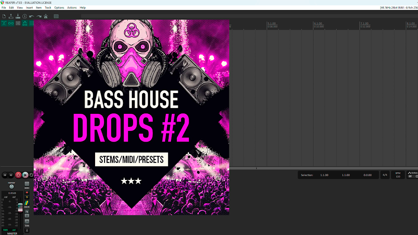Viewport: 418px width, 235px height.
Task: Click the New Project toolbar icon
Action: tap(4, 16)
